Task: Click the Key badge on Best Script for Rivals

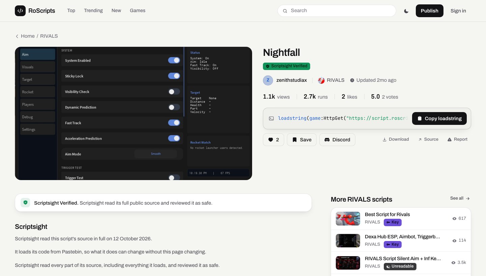Action: tap(393, 222)
